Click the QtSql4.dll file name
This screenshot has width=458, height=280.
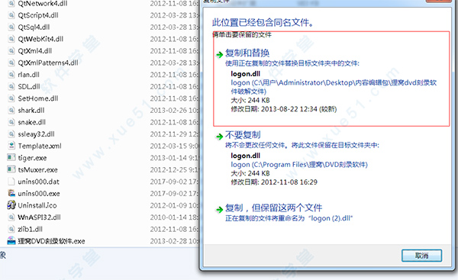(34, 27)
